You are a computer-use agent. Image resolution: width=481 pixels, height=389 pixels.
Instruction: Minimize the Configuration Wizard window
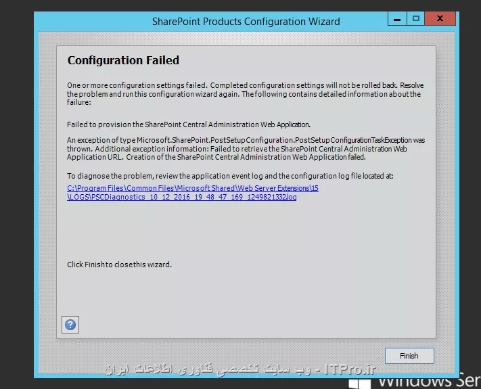[x=397, y=19]
